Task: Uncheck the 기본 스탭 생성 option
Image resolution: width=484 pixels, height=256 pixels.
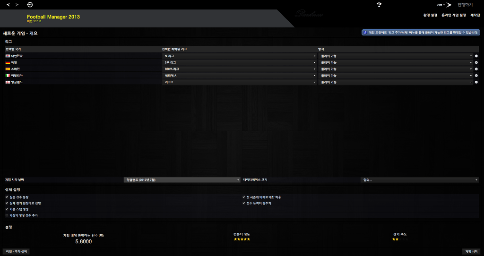Action: 7,209
